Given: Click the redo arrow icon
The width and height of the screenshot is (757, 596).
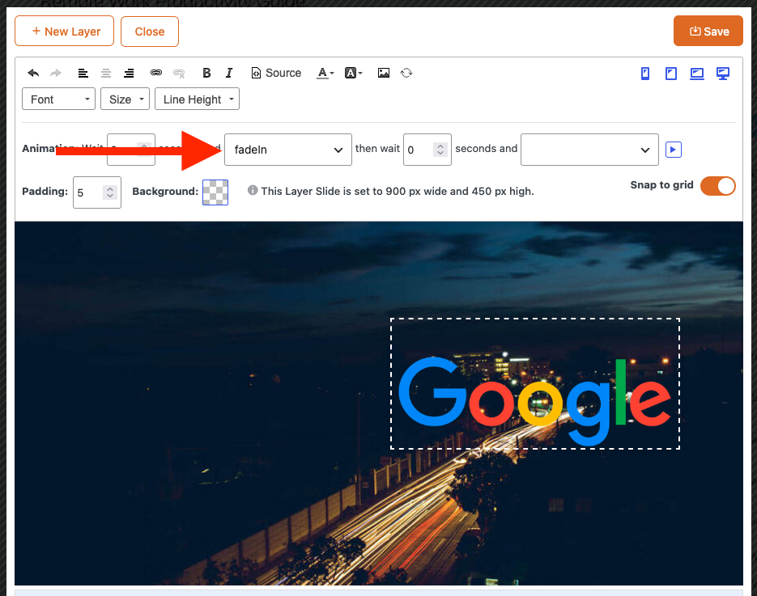Looking at the screenshot, I should (x=56, y=73).
